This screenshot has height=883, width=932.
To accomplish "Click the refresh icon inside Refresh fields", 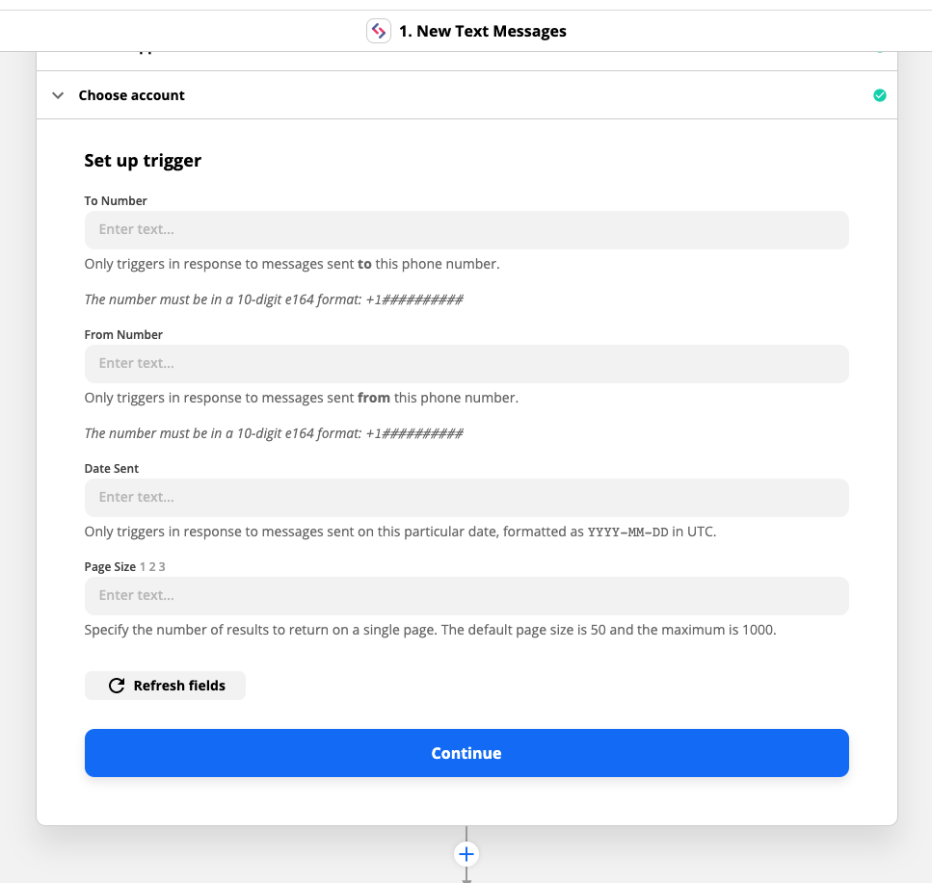I will pos(117,685).
